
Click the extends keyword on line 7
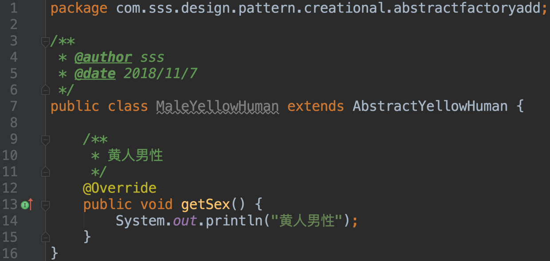tap(316, 107)
